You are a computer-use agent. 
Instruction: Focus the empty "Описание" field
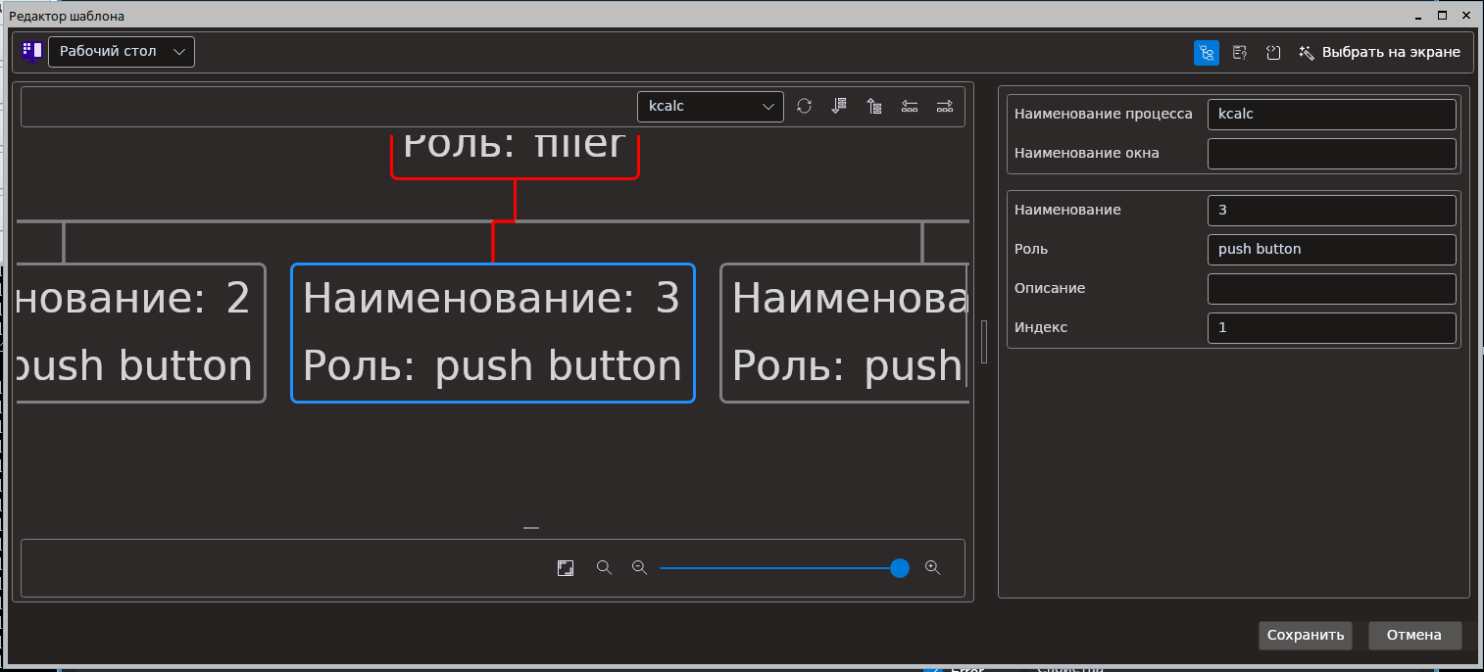pos(1332,289)
